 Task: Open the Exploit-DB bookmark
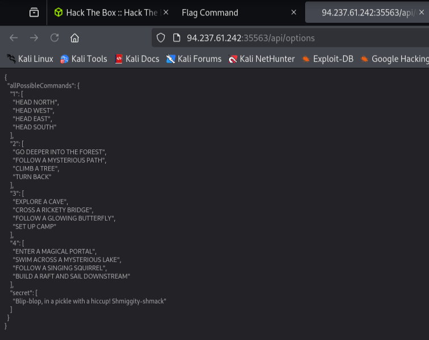[x=327, y=59]
